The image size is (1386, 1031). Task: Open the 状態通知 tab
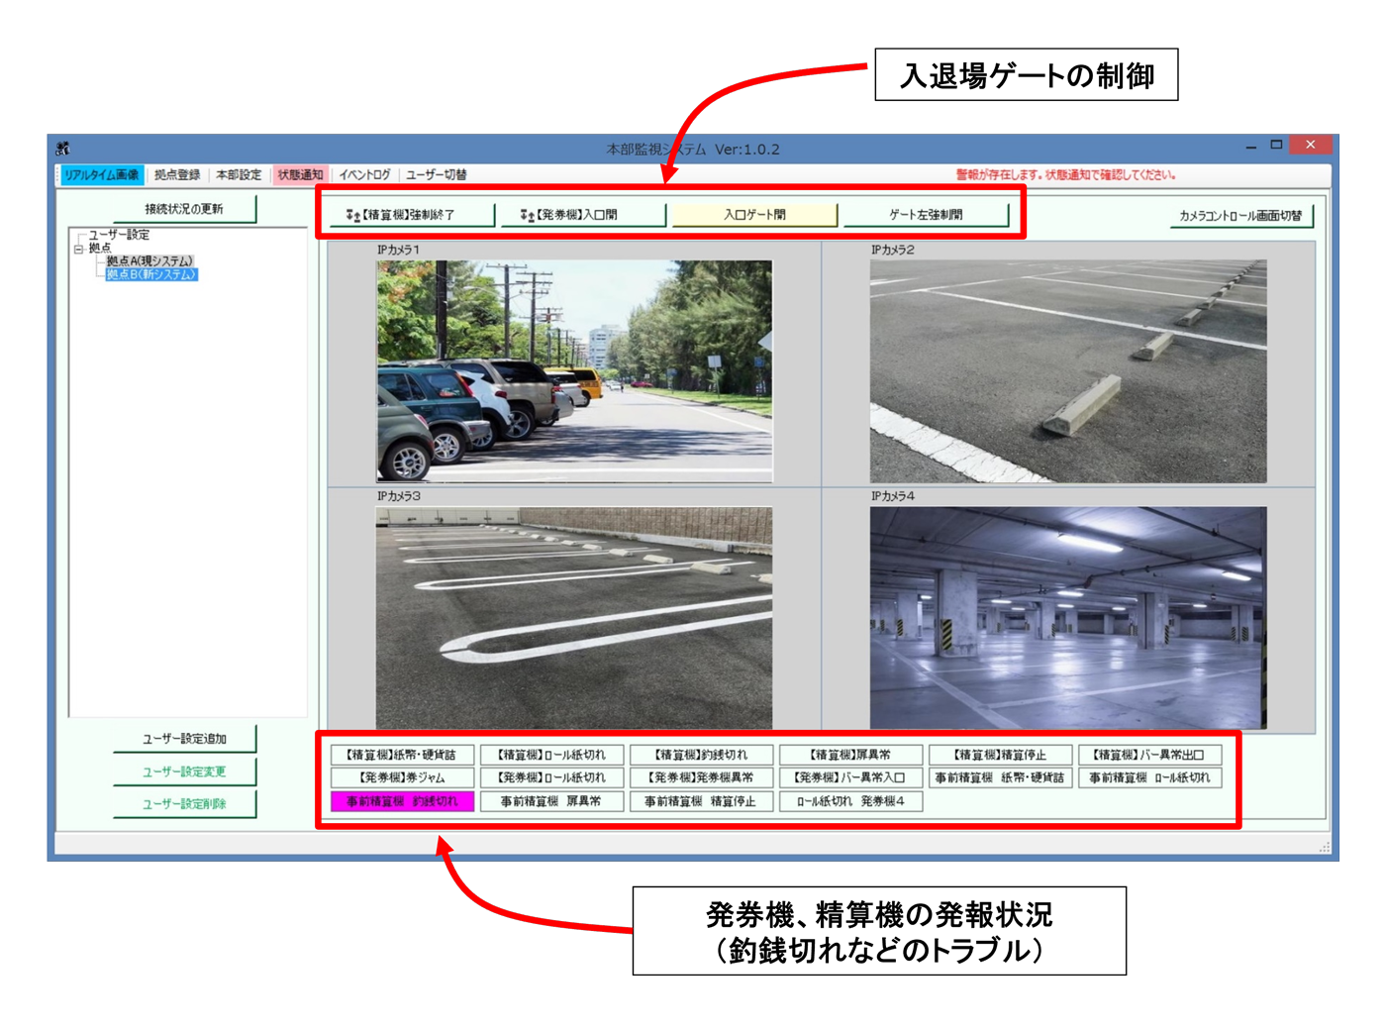[x=300, y=175]
